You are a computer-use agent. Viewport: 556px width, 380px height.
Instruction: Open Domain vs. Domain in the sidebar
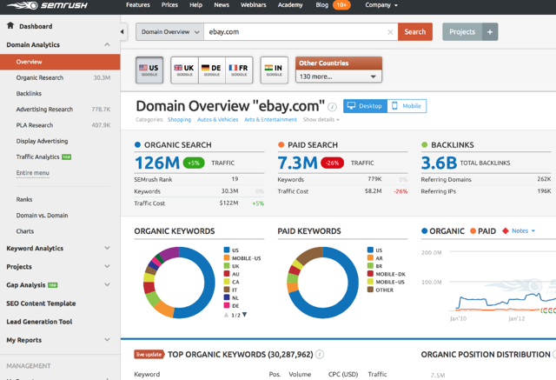(x=42, y=216)
